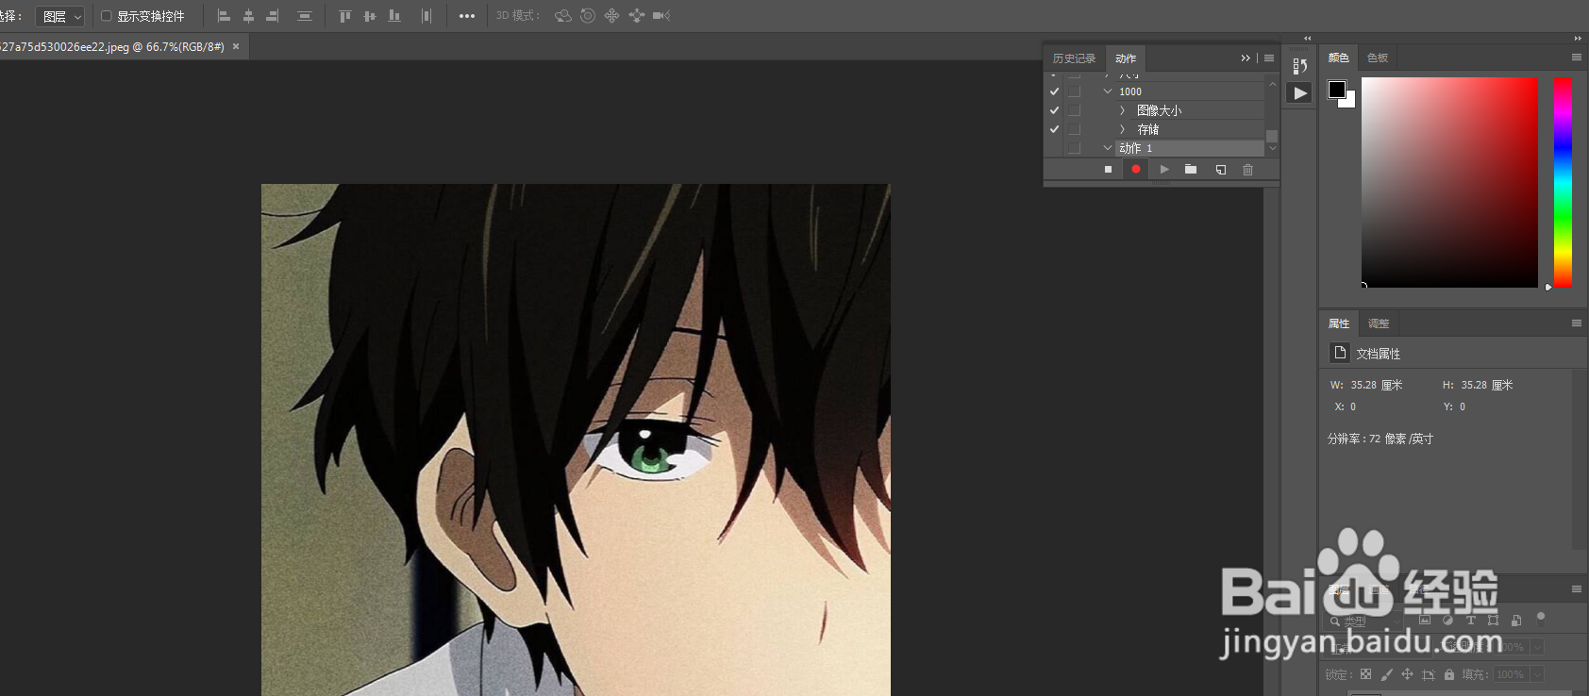Delete the selected action with trash icon
The width and height of the screenshot is (1589, 696).
coord(1248,170)
